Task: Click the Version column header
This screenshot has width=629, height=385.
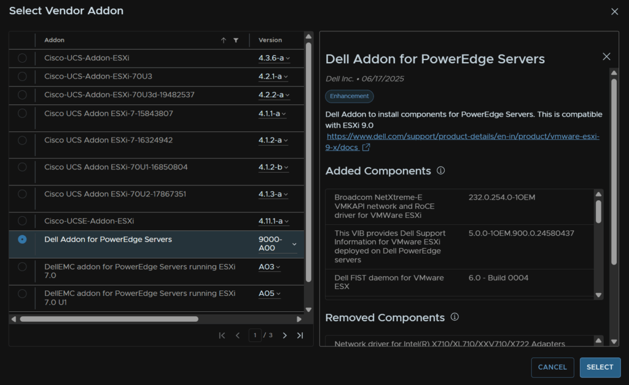Action: (x=270, y=40)
